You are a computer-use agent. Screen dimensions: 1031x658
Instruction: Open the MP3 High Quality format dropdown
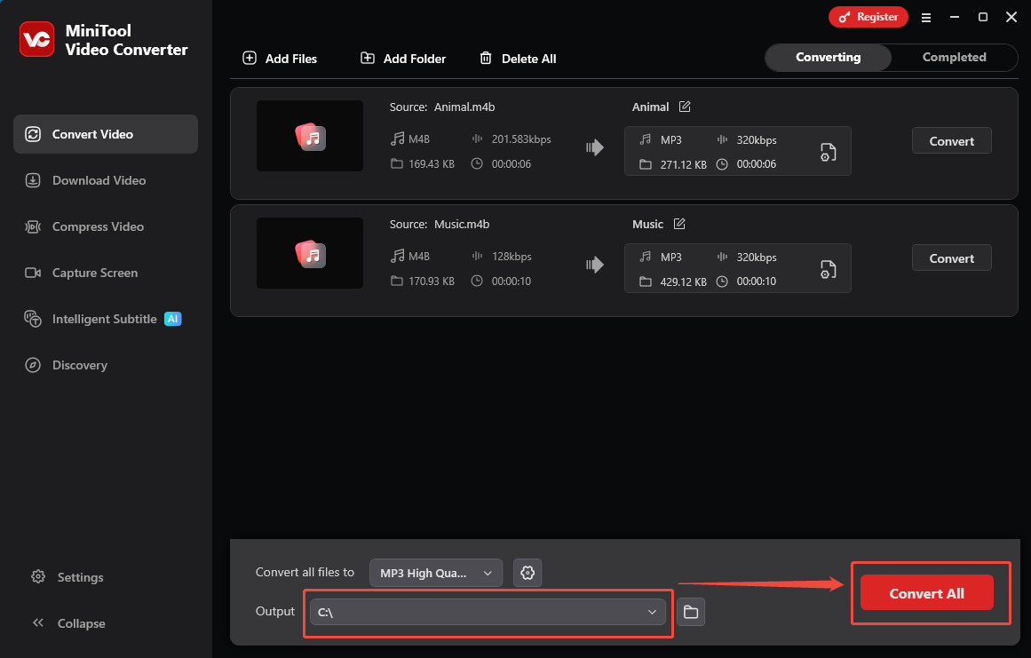435,573
